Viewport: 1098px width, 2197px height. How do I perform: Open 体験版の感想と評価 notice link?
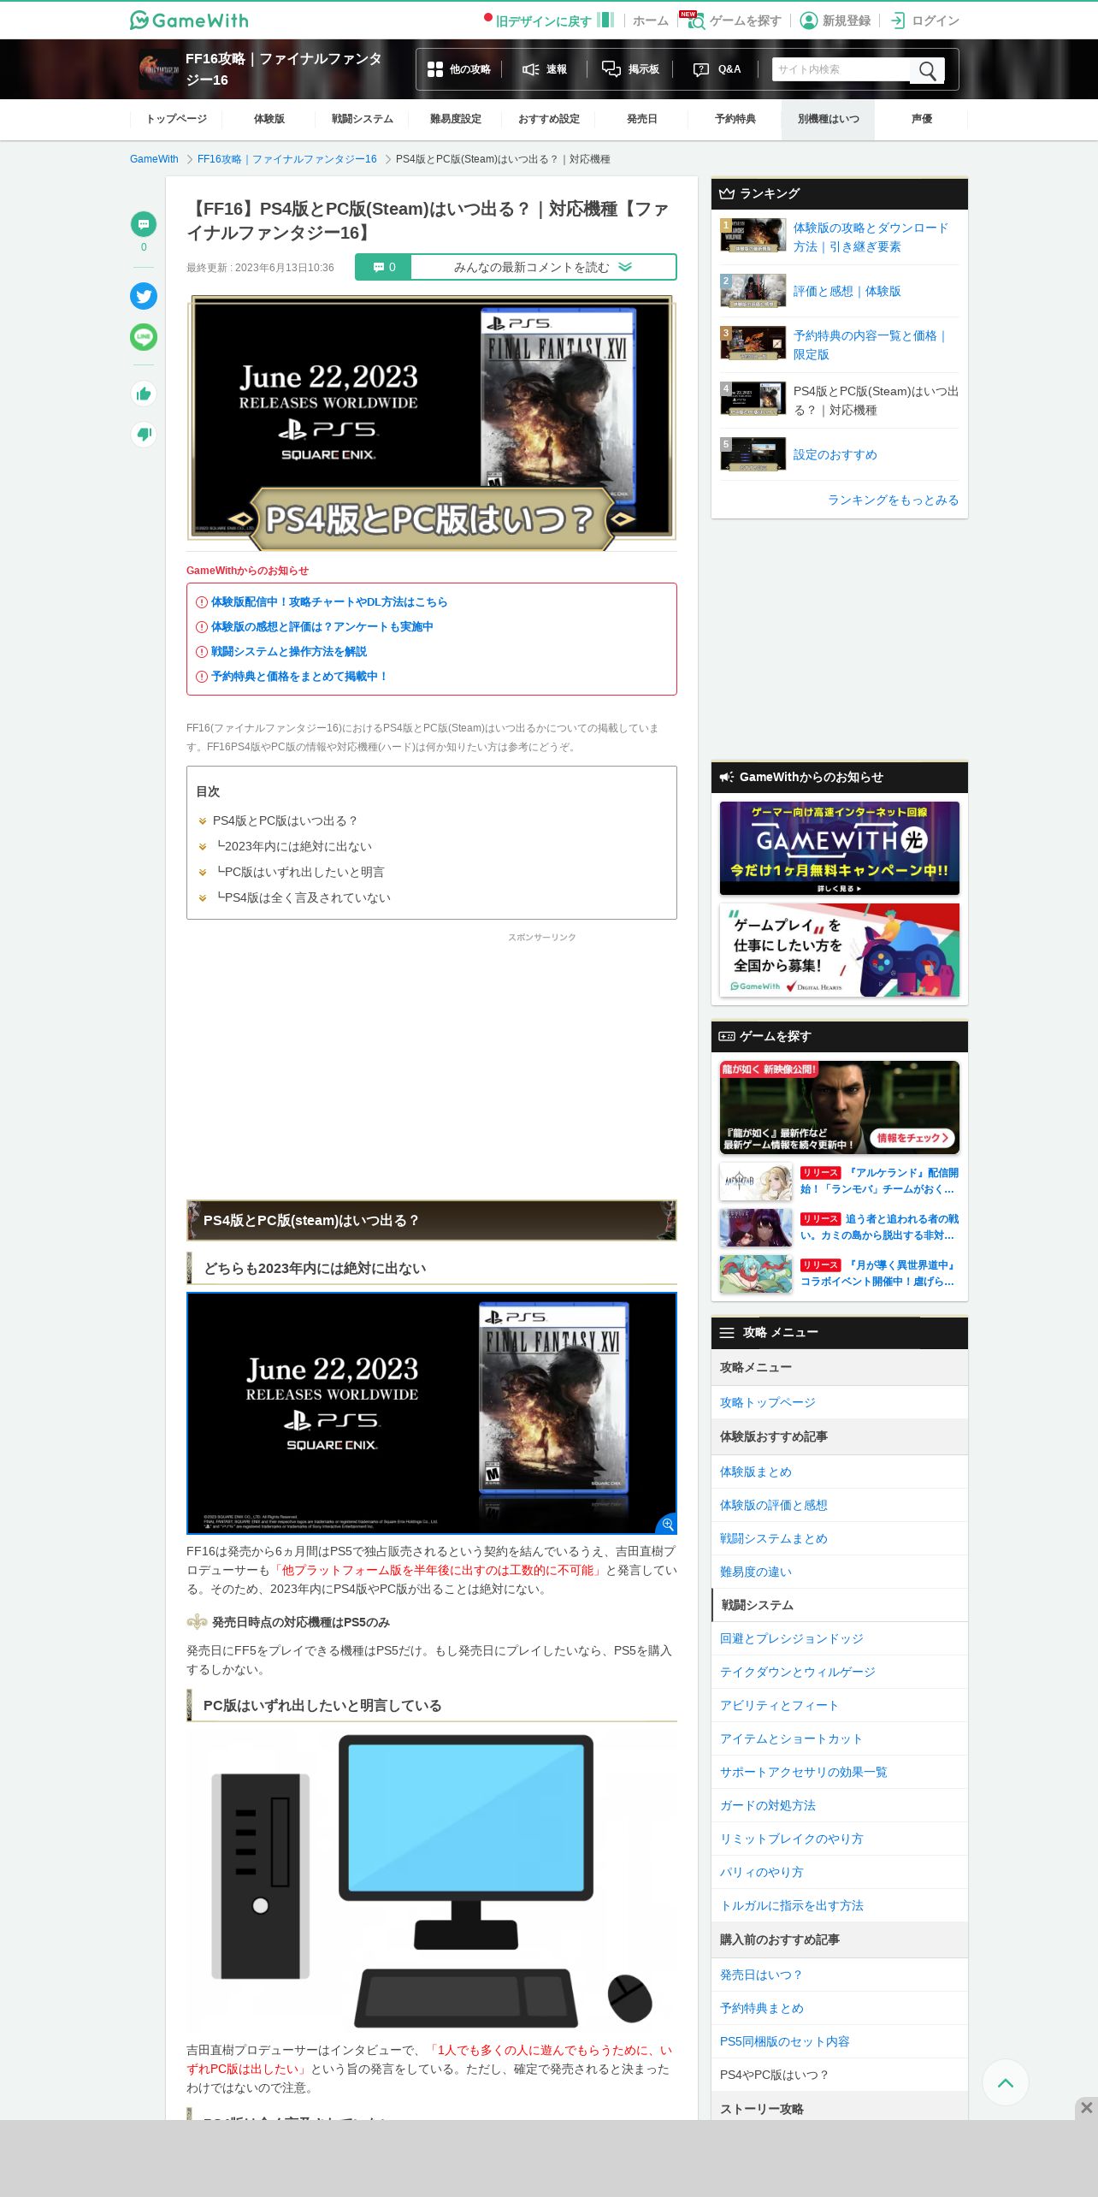[x=322, y=627]
